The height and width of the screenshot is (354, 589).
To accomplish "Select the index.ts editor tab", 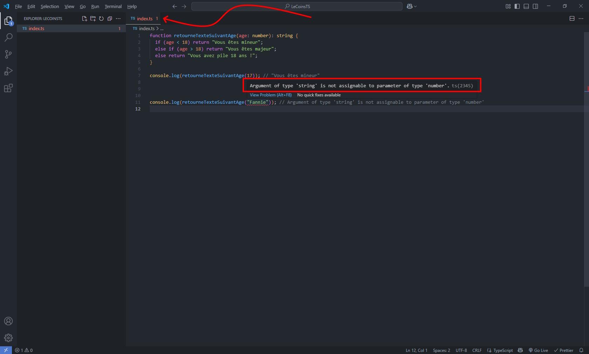I will pyautogui.click(x=143, y=19).
